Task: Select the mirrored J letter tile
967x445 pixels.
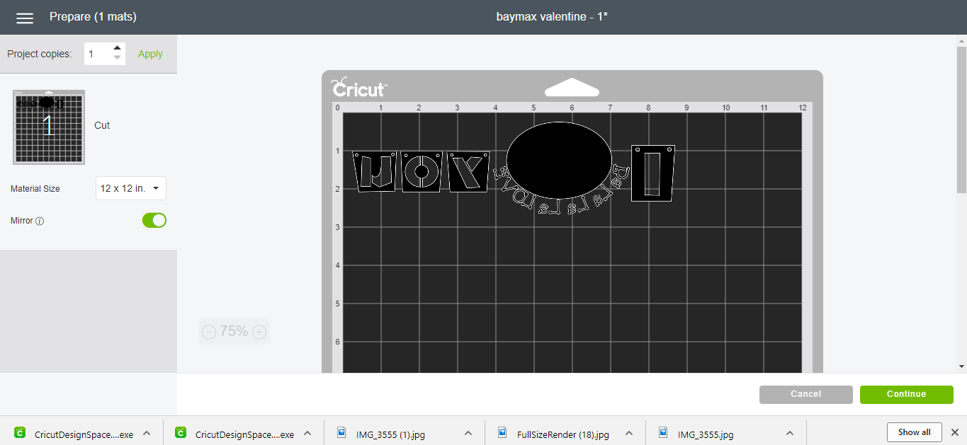Action: point(375,172)
